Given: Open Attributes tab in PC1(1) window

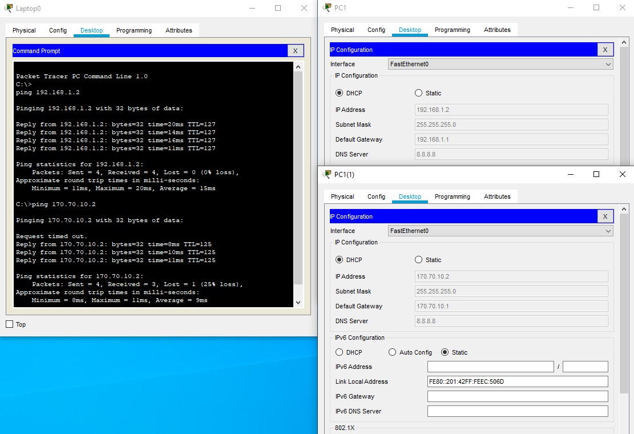Looking at the screenshot, I should tap(497, 196).
